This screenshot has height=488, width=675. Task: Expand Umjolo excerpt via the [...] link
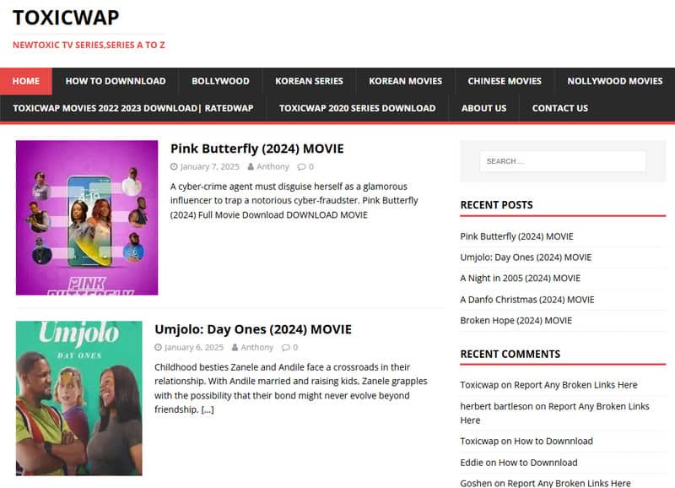pos(208,409)
